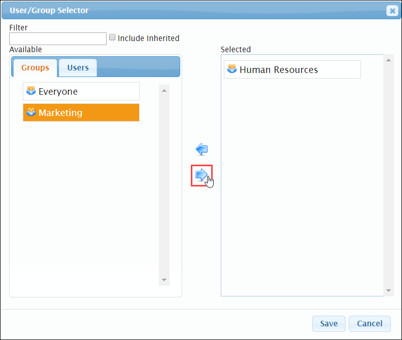The image size is (402, 340).
Task: Close the User/Group Selector dialog
Action: tap(392, 11)
